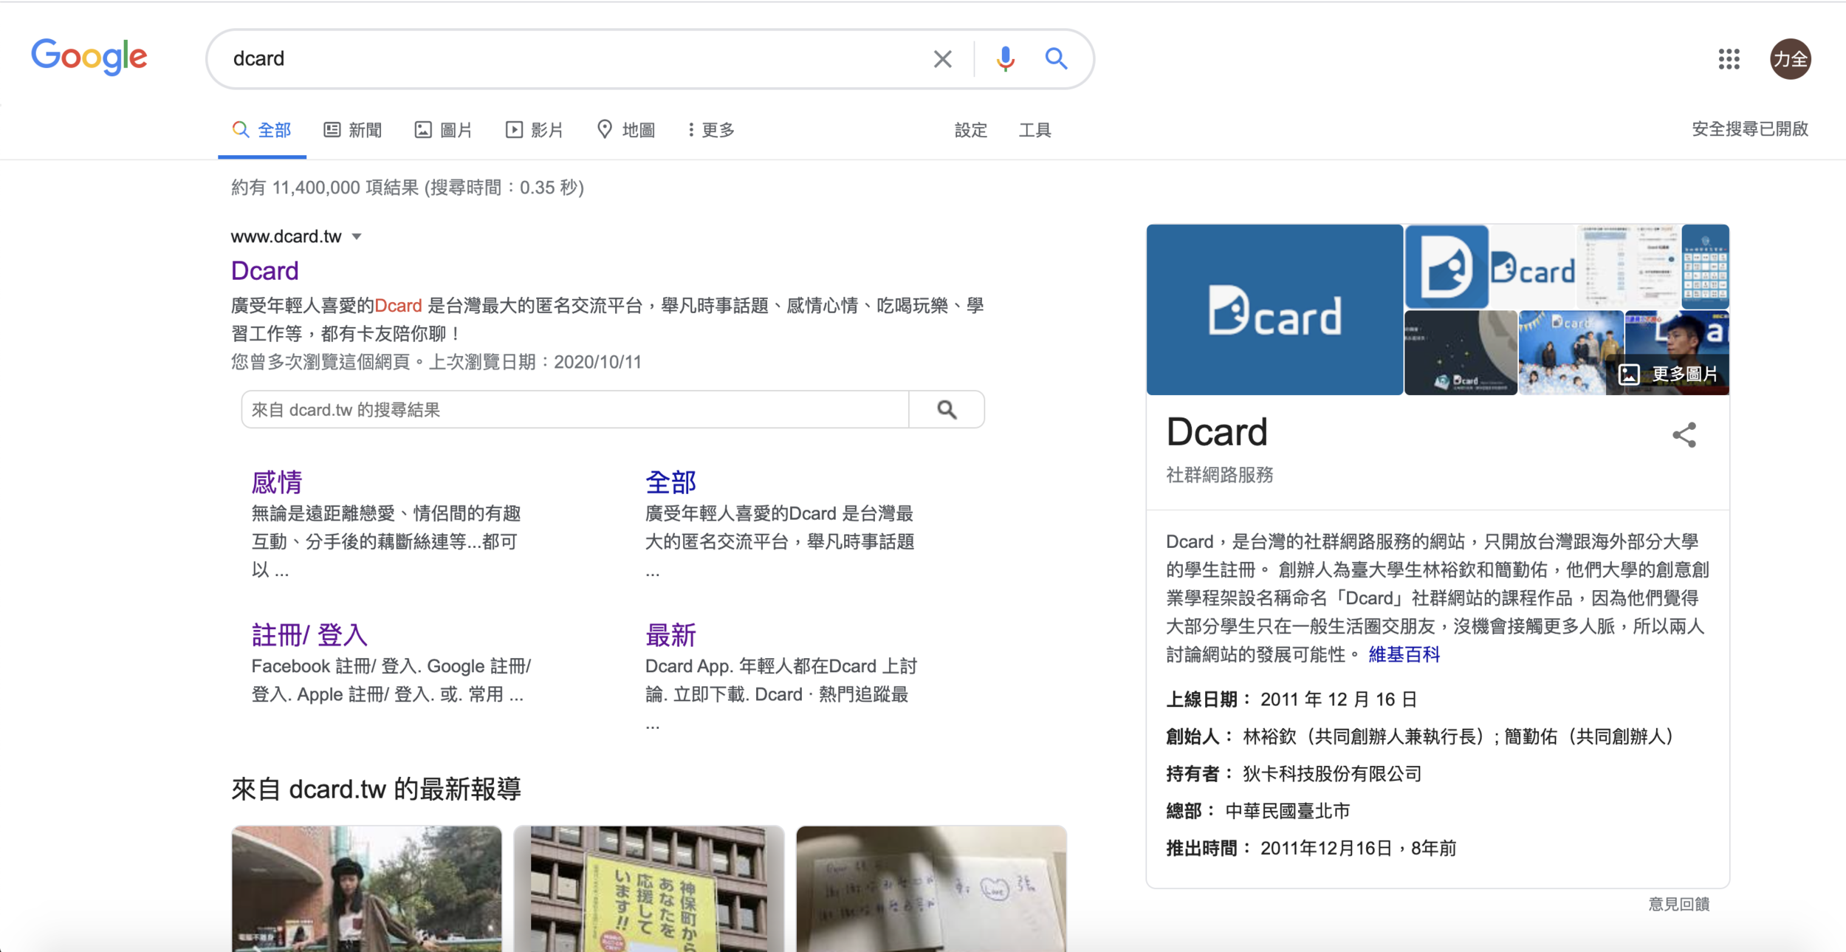
Task: Open the large Dcard logo image
Action: coord(1274,310)
